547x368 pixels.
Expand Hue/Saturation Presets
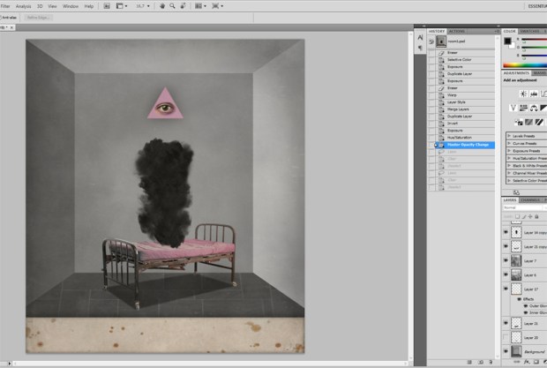click(x=509, y=158)
